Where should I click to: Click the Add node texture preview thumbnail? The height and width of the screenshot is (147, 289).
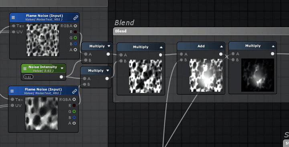pos(206,75)
